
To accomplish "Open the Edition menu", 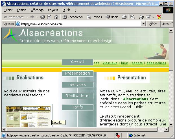I will [21, 10].
